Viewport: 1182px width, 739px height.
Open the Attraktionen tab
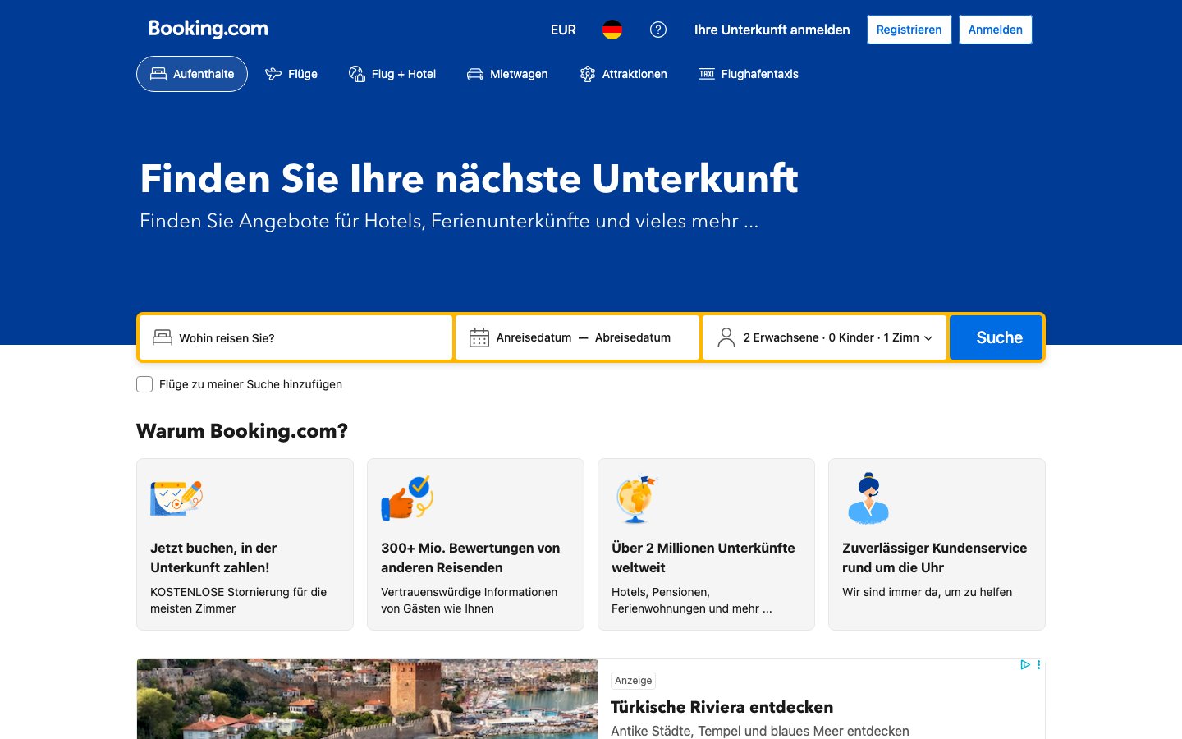click(623, 74)
